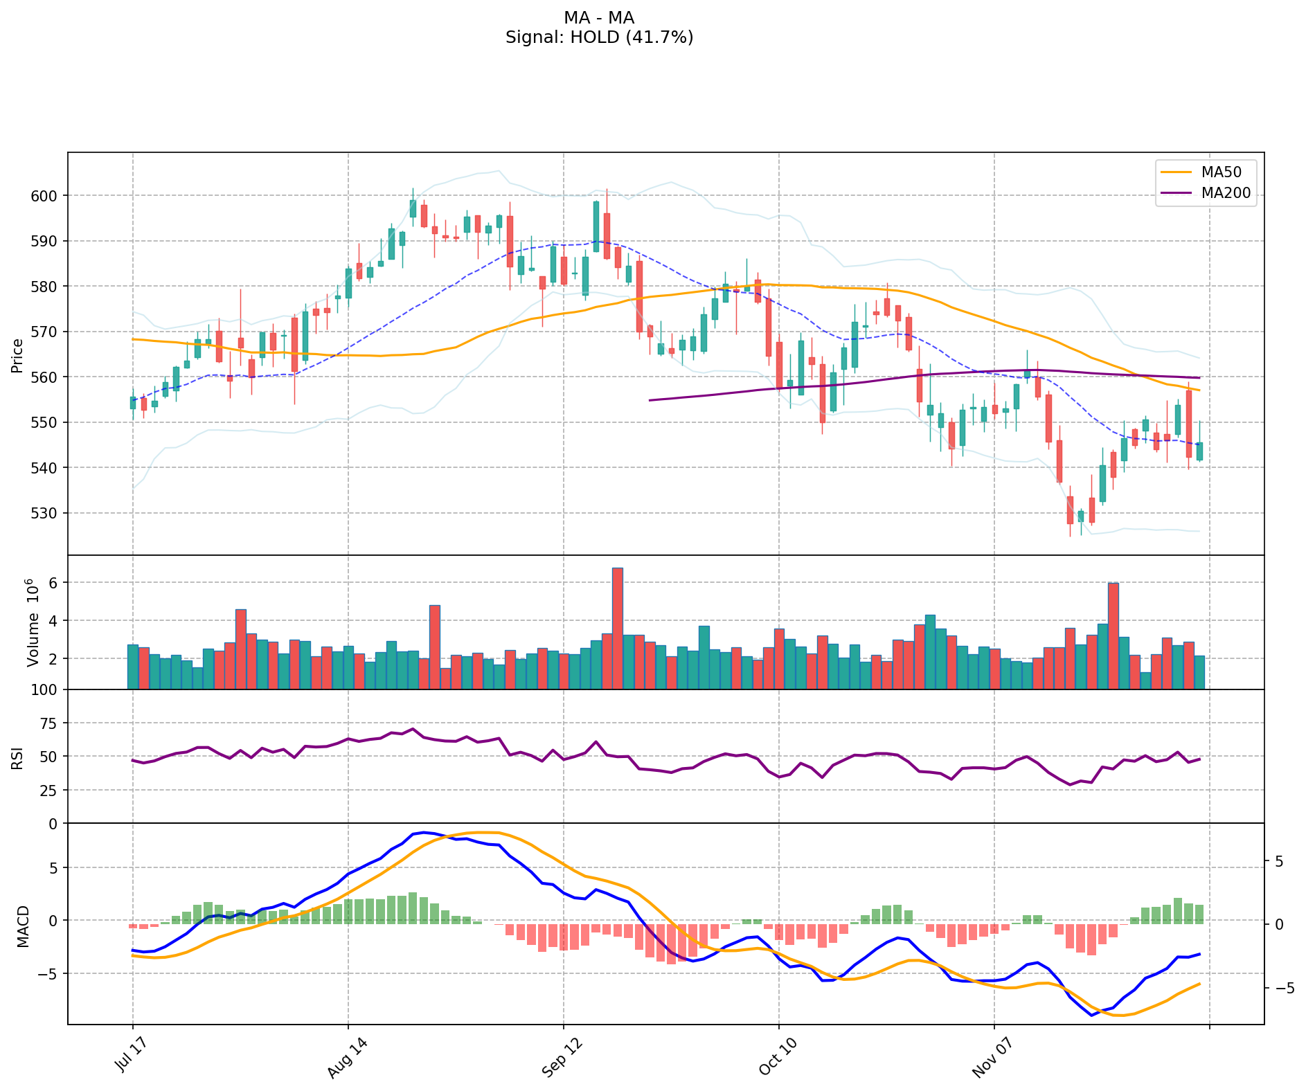Click the Price axis label
Image resolution: width=1306 pixels, height=1091 pixels.
(17, 356)
